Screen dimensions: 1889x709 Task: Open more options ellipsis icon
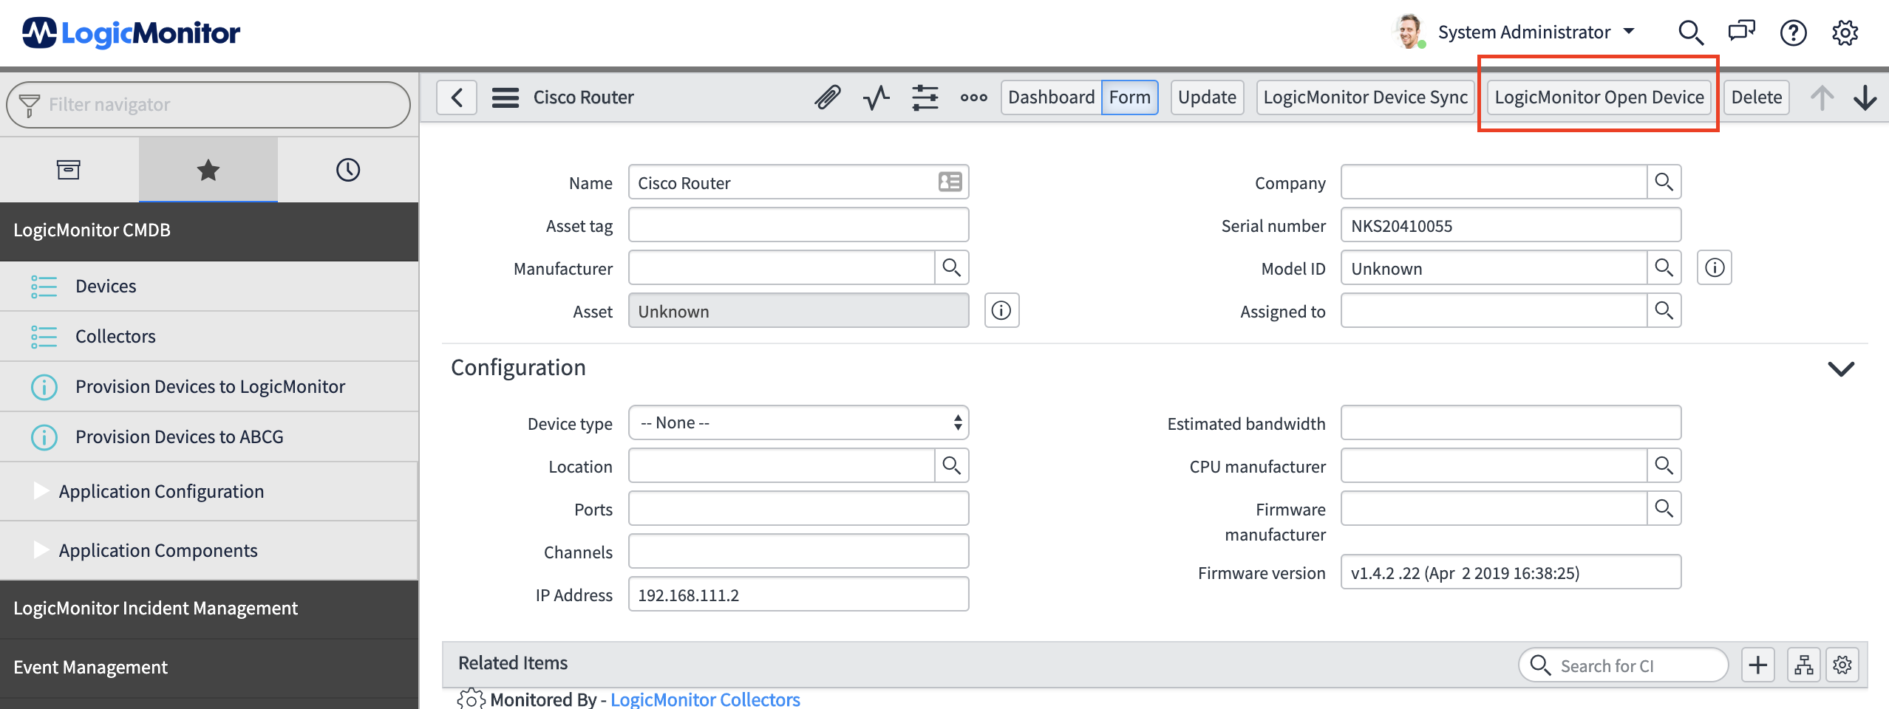[974, 97]
